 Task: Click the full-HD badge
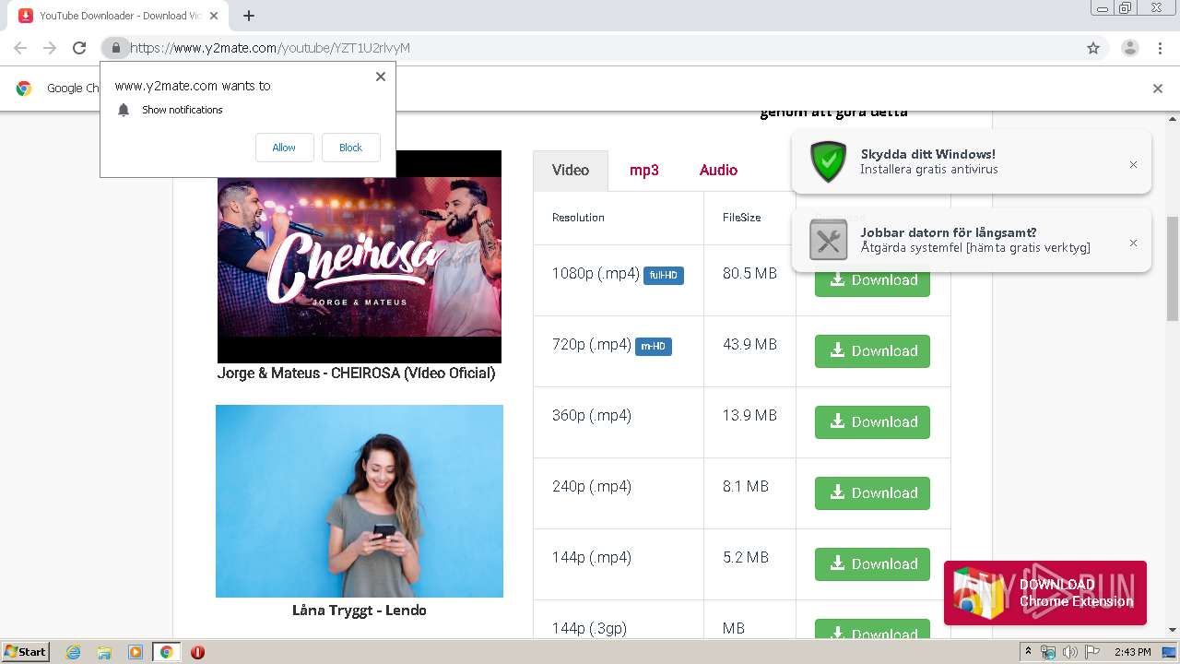tap(664, 275)
